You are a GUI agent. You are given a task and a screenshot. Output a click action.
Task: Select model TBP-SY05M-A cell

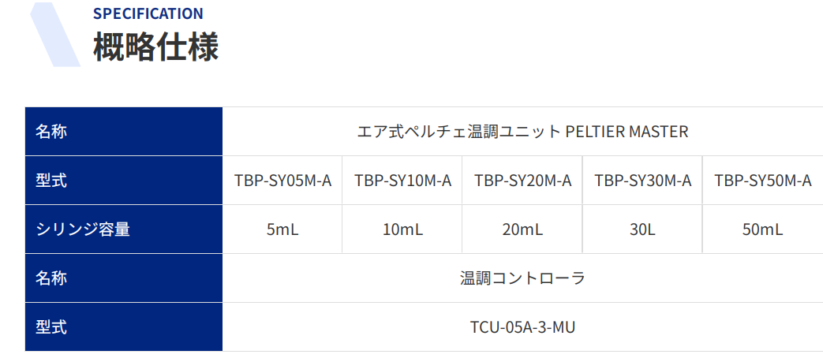282,181
